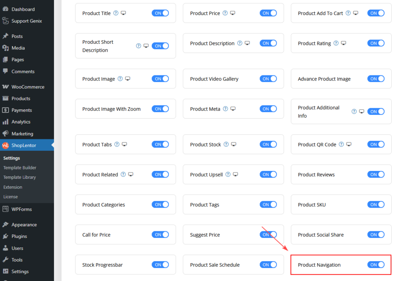Click the device icon next to Product Tabs
Screen dimensions: 404x281
pos(124,144)
